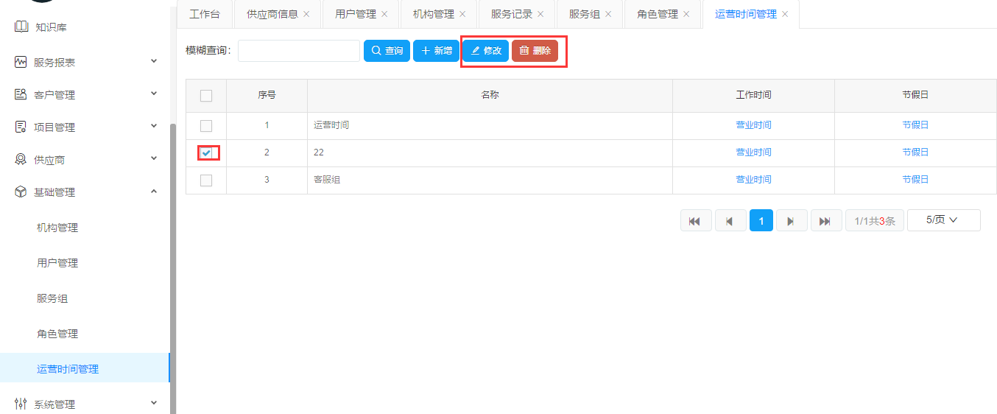
Task: Open 营业时间 link for 运营时间 row
Action: [753, 125]
